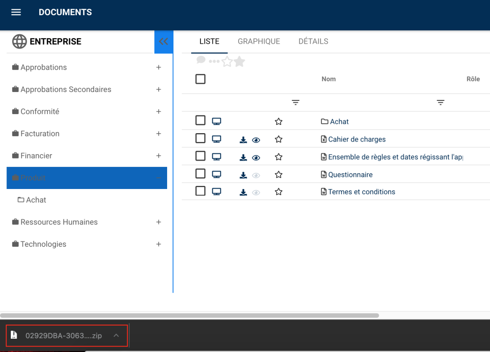The width and height of the screenshot is (490, 352).
Task: Click the horizontal scrollbar thumb
Action: 189,315
